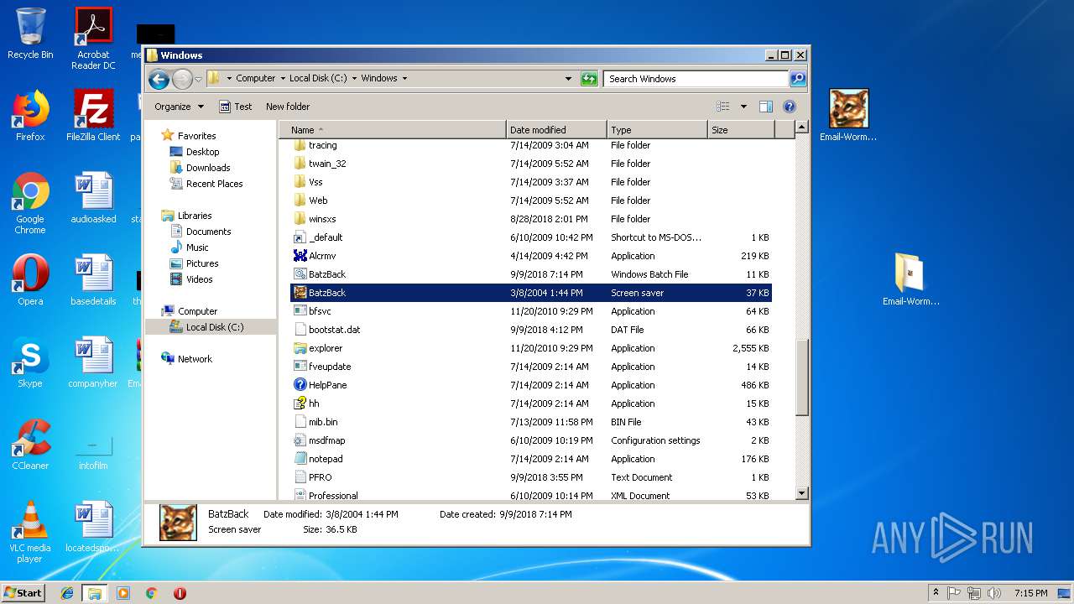The image size is (1074, 604).
Task: Click the Chrome icon in the taskbar
Action: pos(152,593)
